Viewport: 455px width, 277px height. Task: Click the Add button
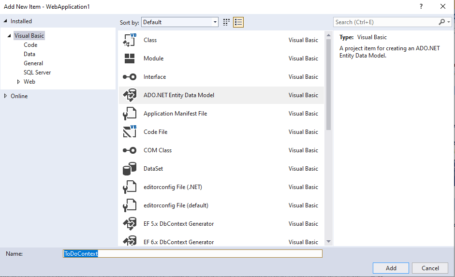(391, 268)
